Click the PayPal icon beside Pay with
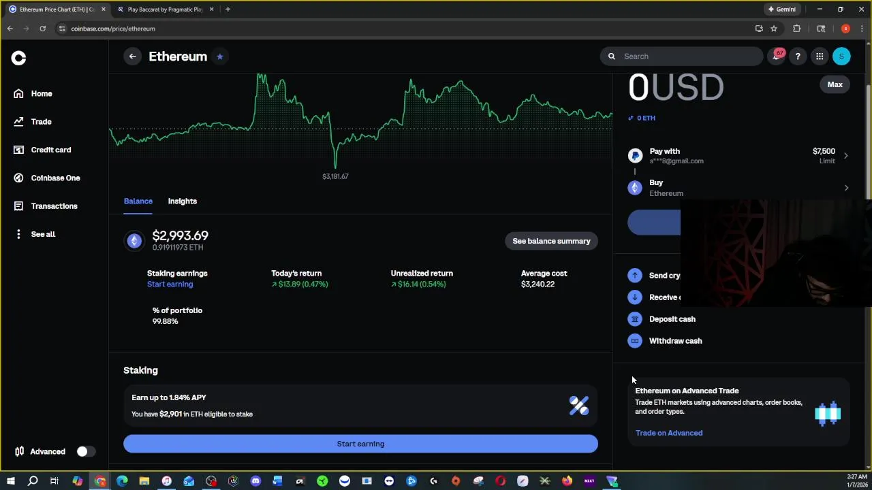This screenshot has width=872, height=490. (635, 156)
